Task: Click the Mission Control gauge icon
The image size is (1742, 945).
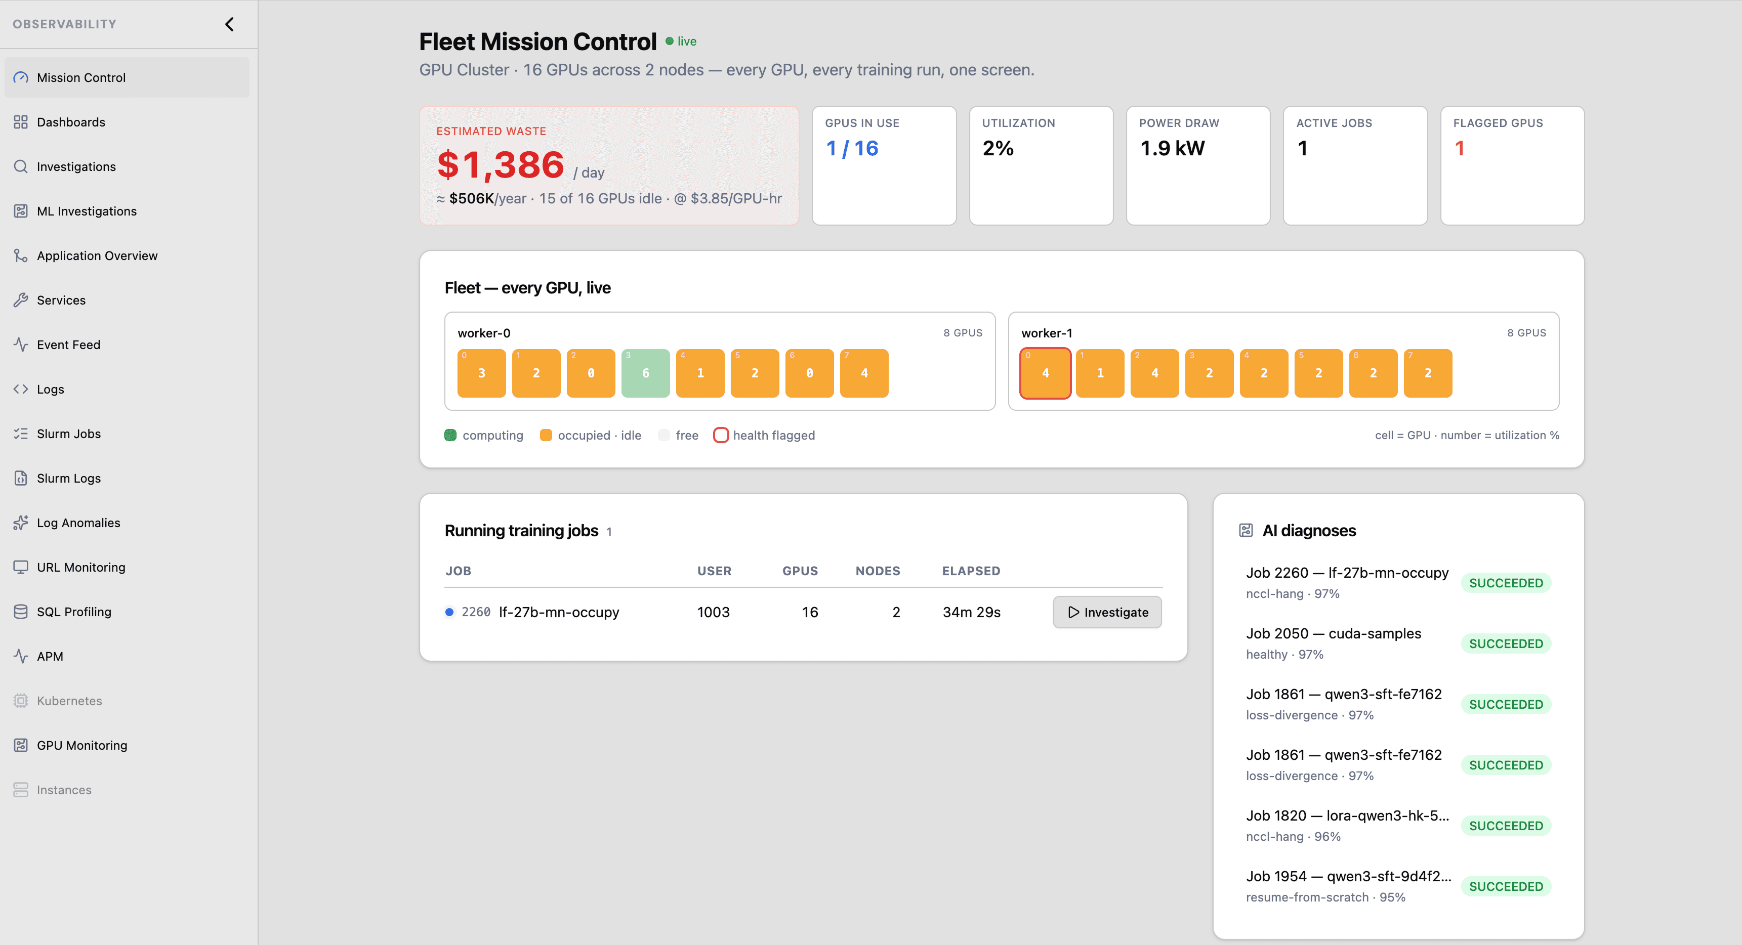Action: [21, 77]
